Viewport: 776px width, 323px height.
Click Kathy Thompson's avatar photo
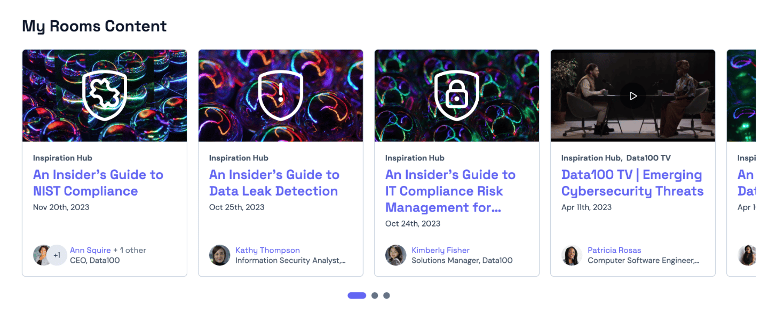pyautogui.click(x=219, y=255)
